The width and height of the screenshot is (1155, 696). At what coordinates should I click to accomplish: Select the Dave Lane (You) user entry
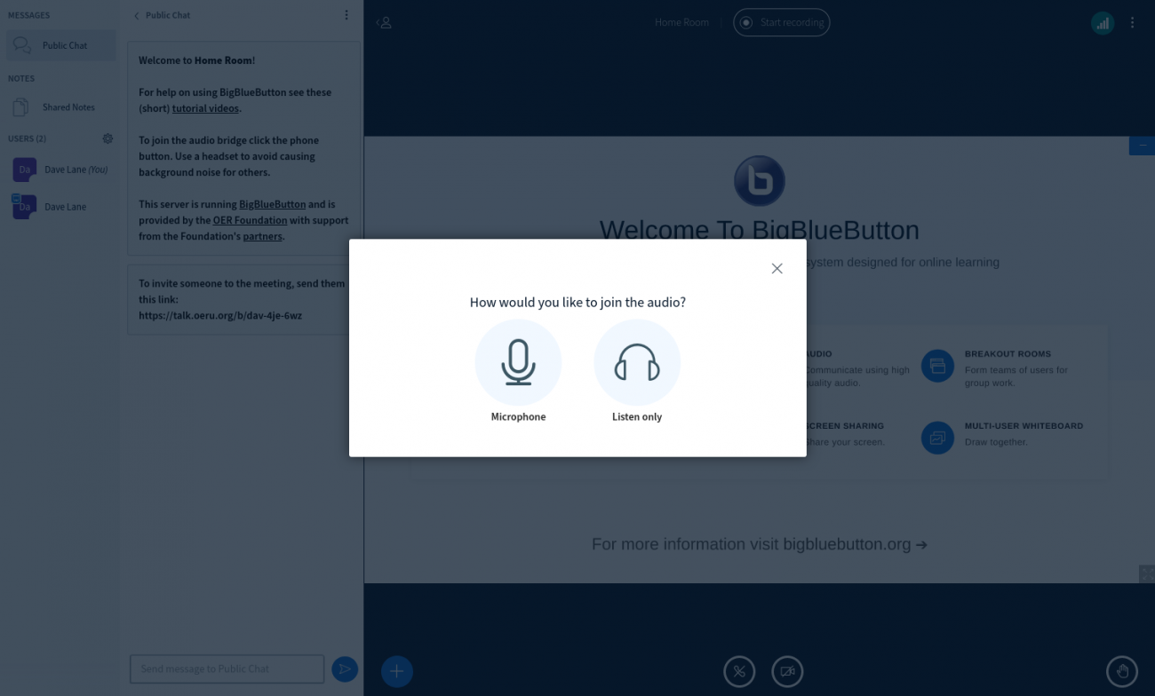click(x=61, y=170)
